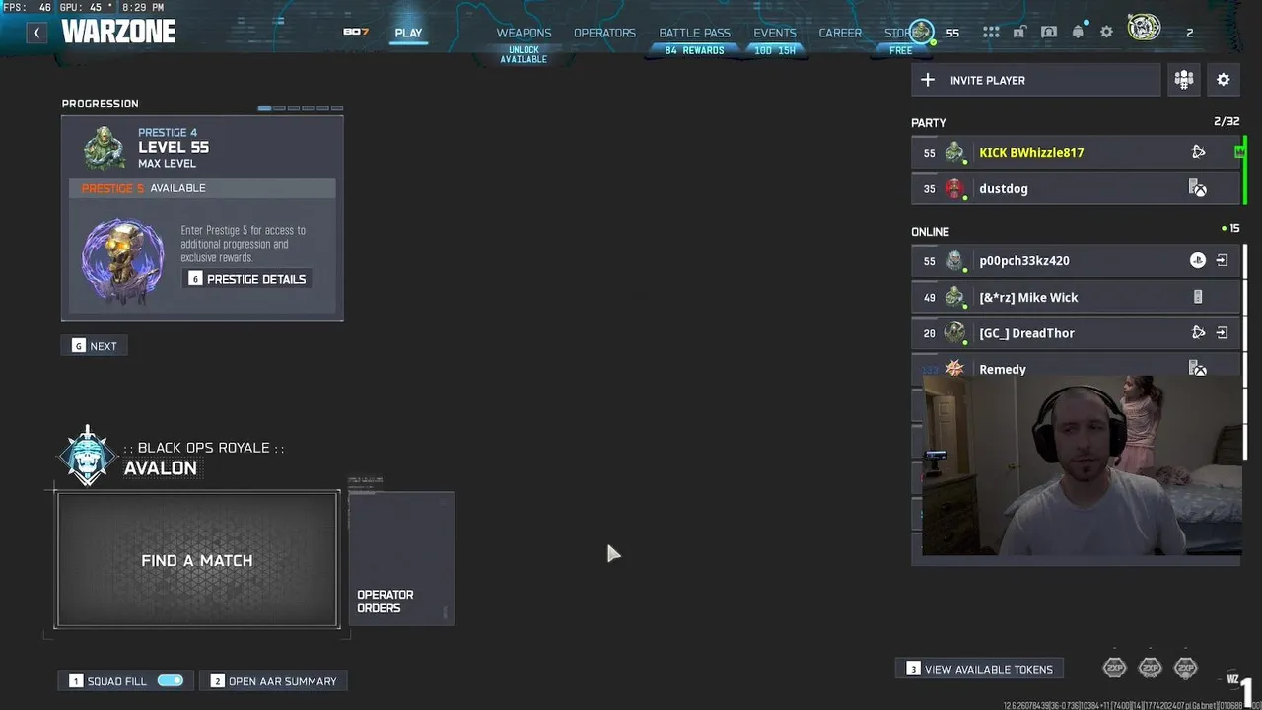Open the Weapons tab
Image resolution: width=1262 pixels, height=710 pixels.
click(524, 33)
